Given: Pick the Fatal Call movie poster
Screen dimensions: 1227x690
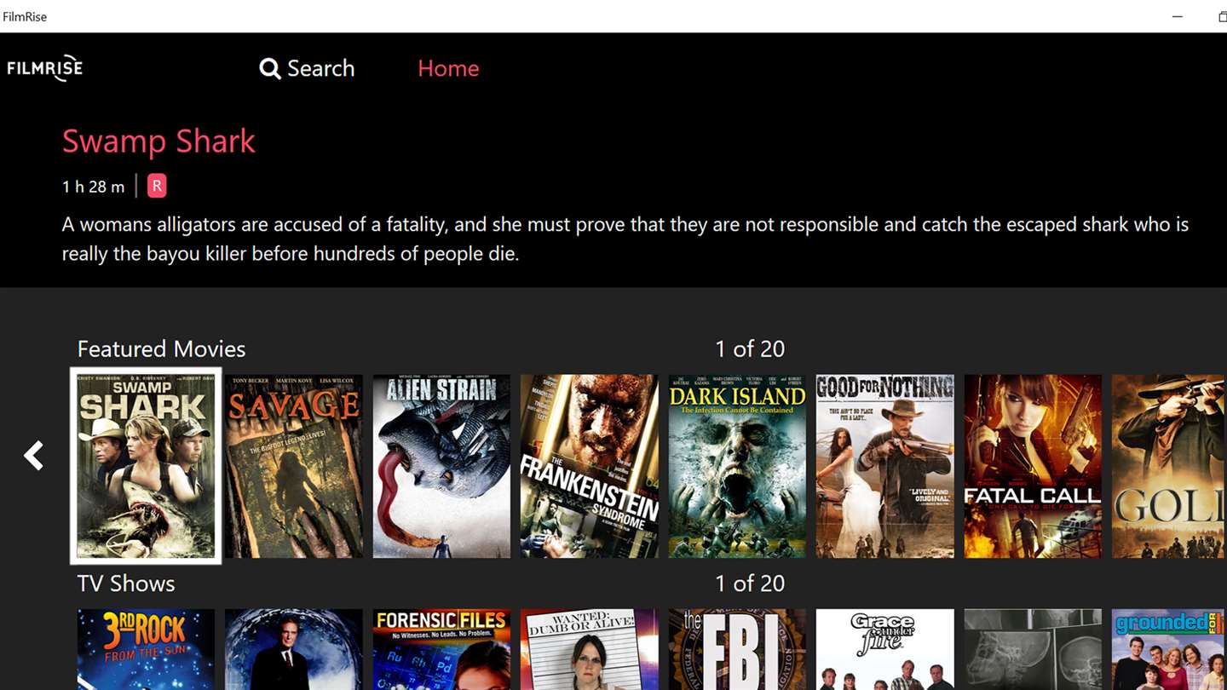Looking at the screenshot, I should point(1033,466).
